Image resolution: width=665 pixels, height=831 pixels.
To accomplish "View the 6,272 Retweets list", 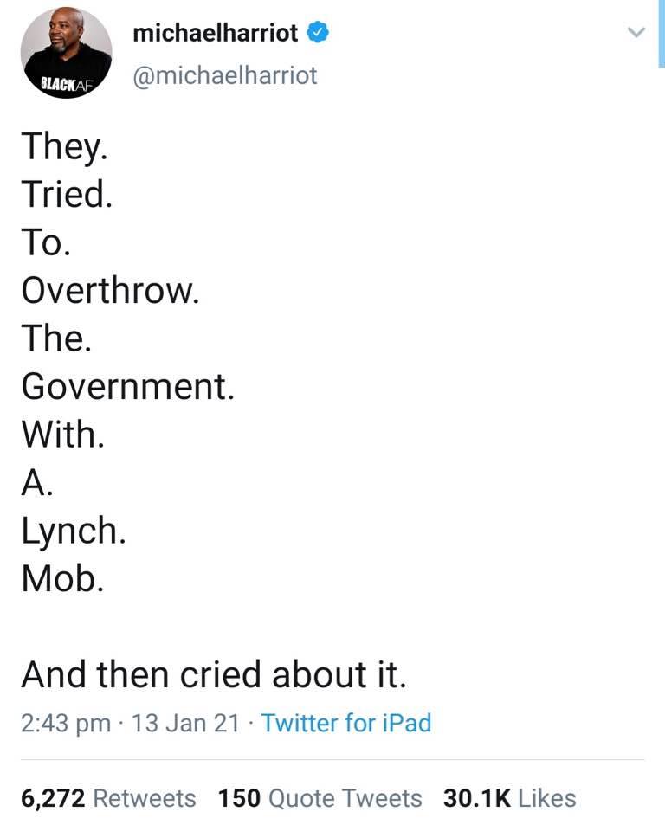I will (109, 797).
